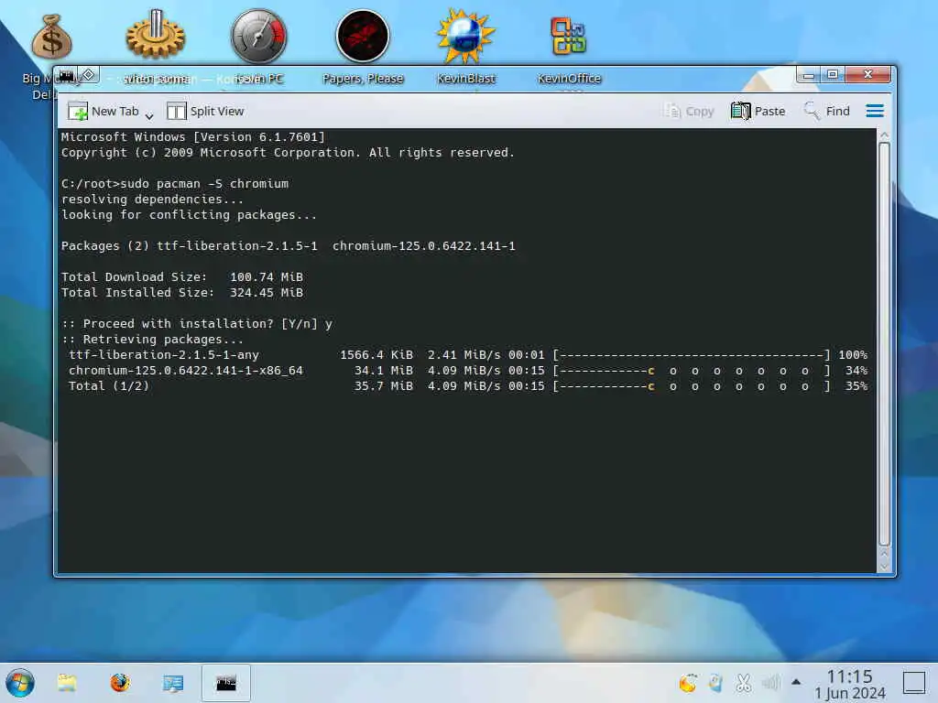Click the 'Total (1/2)' row label
Viewport: 938px width, 703px height.
[x=109, y=385]
